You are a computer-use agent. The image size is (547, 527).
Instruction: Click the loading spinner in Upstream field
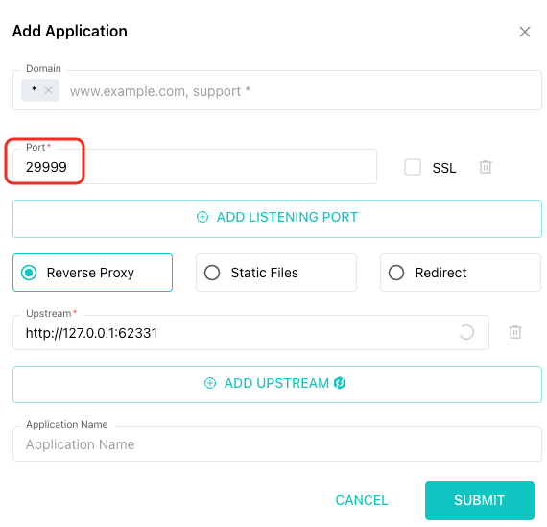[466, 332]
